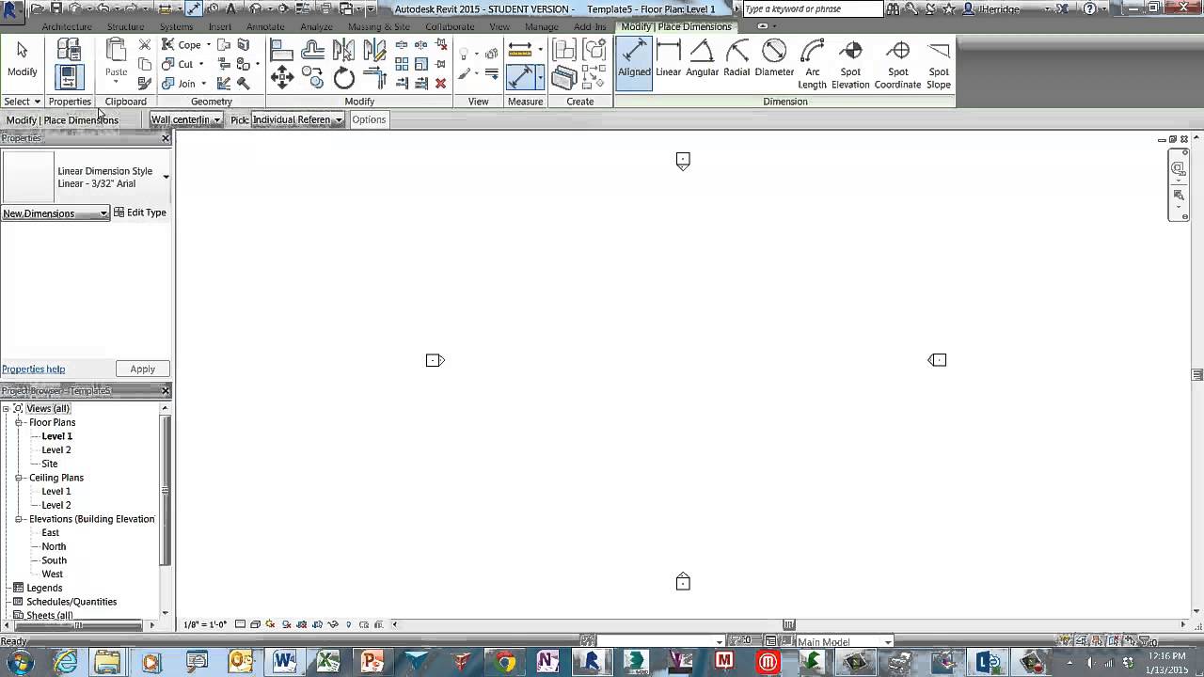Choose the Spot Elevation tool
The height and width of the screenshot is (677, 1204).
point(850,64)
